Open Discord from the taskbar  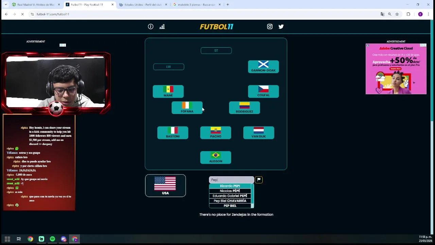coord(64,239)
